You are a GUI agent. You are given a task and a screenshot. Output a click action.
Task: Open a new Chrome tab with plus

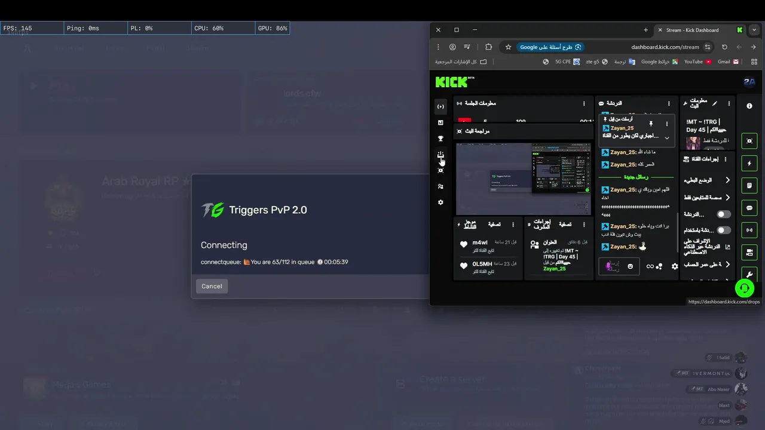tap(645, 30)
